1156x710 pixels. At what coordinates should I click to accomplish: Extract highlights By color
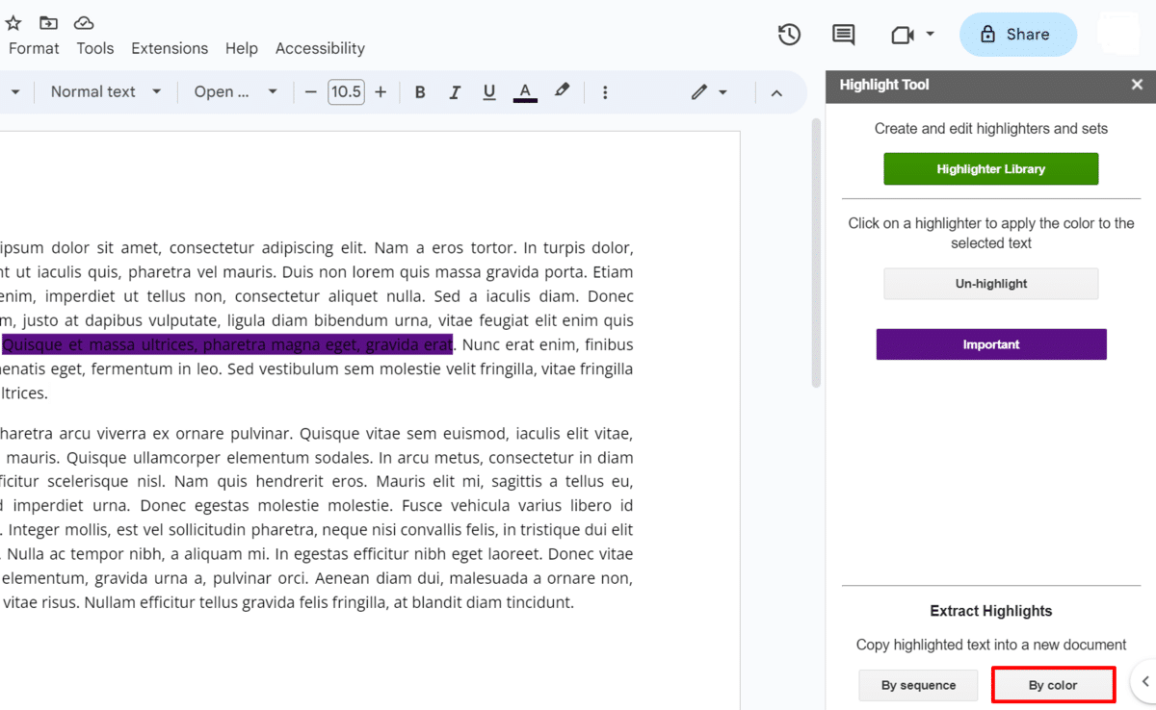point(1053,685)
